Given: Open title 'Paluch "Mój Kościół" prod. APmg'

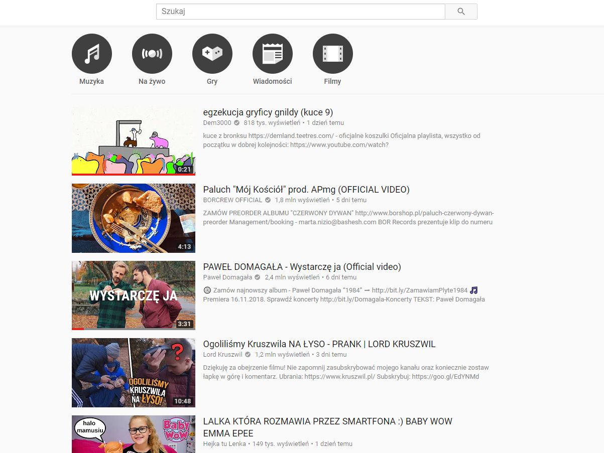Looking at the screenshot, I should click(306, 190).
